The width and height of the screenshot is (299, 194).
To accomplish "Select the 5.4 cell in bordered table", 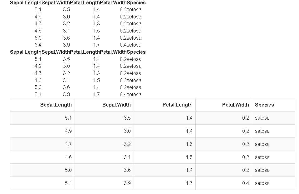I will coord(42,183).
